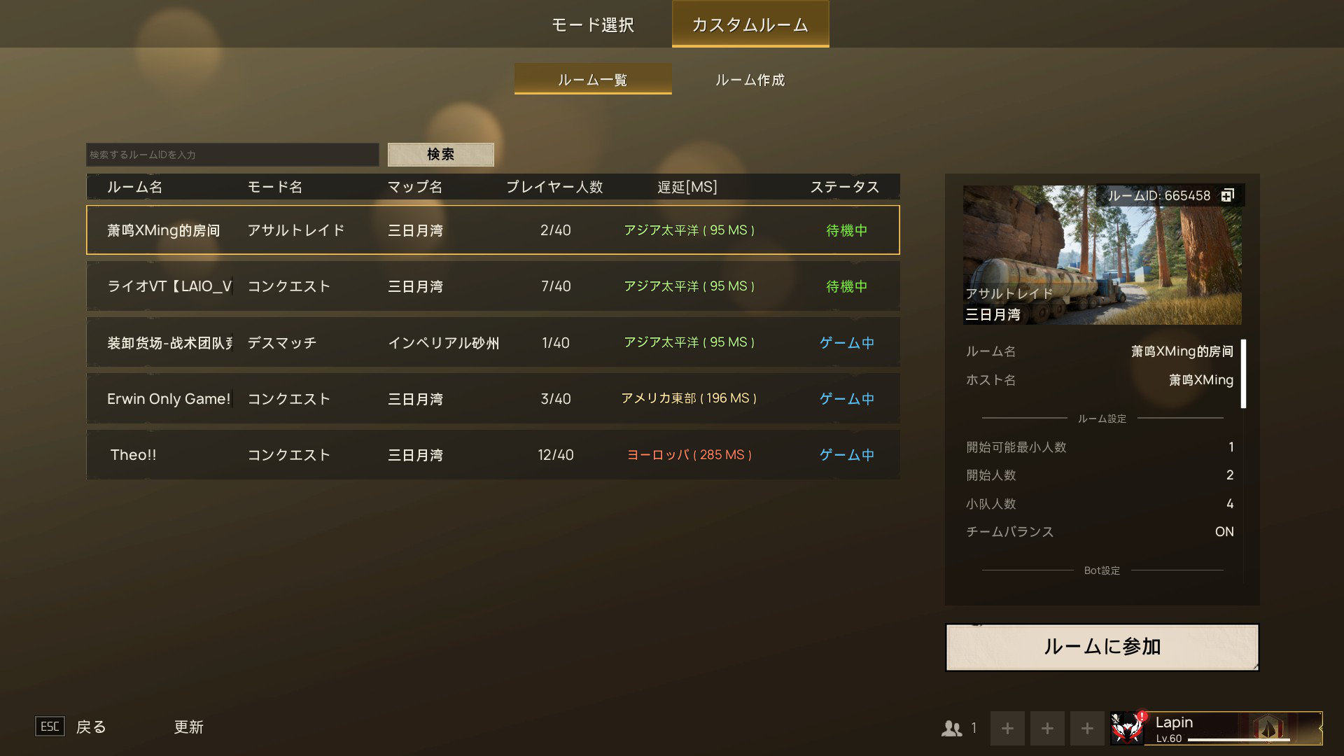Click the third empty squad slot plus
The height and width of the screenshot is (756, 1344).
click(x=1087, y=728)
